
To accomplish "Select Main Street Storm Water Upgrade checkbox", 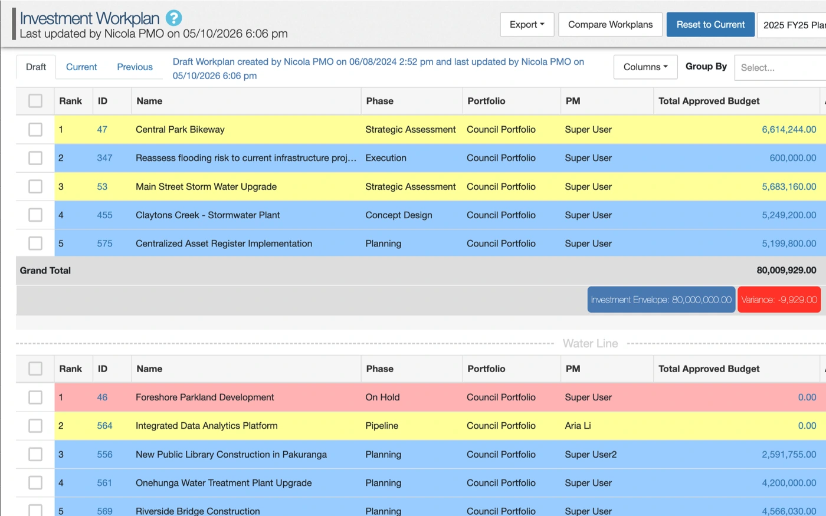I will (x=35, y=186).
